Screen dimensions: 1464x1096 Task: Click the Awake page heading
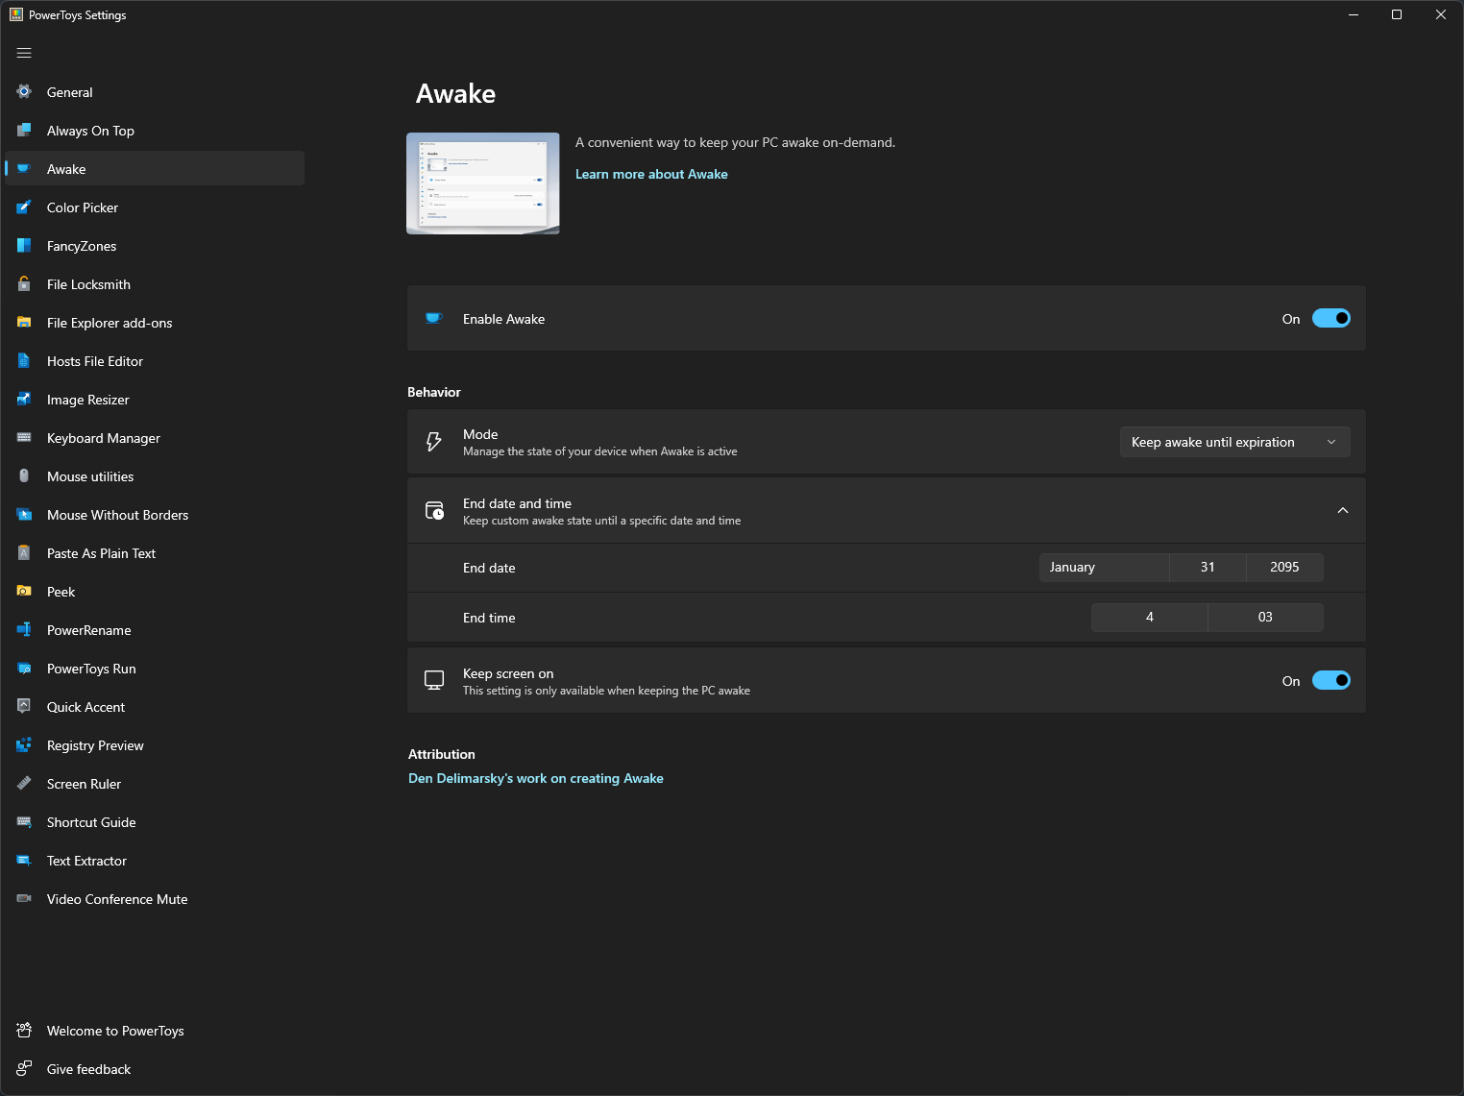tap(455, 93)
